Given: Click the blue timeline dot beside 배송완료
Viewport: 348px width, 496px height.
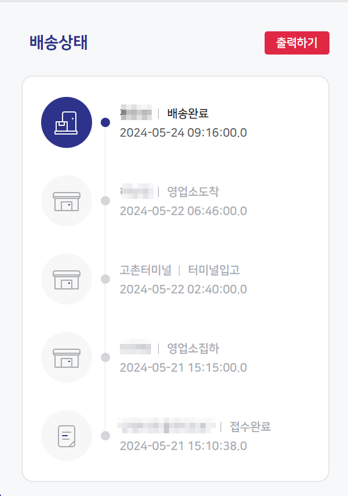Looking at the screenshot, I should (105, 122).
